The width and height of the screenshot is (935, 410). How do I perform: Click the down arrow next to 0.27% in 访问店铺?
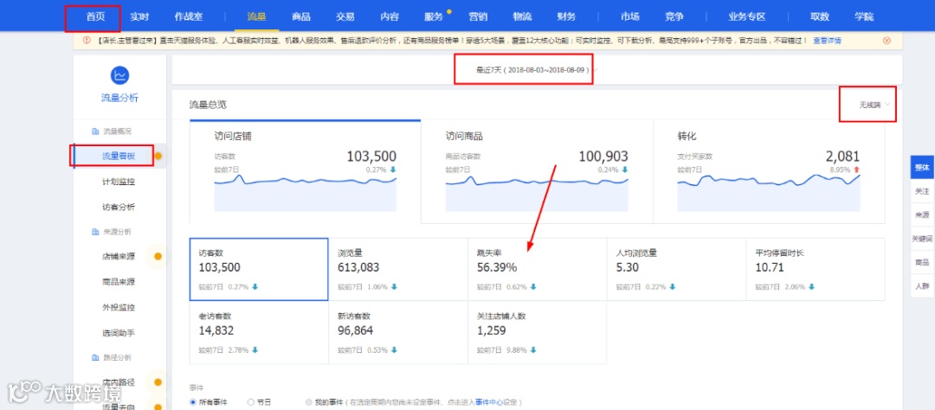(x=392, y=170)
